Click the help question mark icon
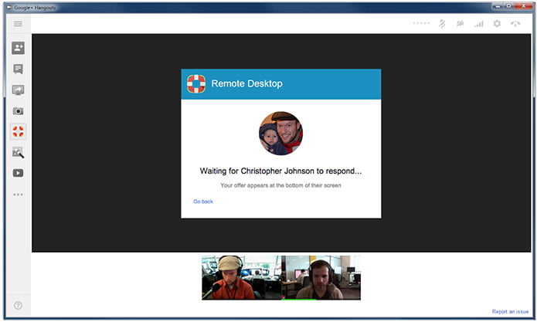 tap(18, 305)
